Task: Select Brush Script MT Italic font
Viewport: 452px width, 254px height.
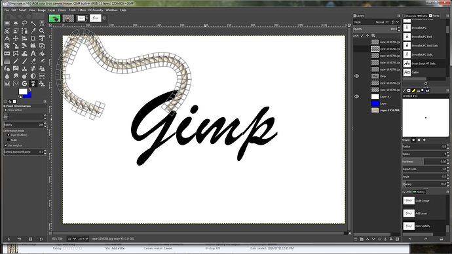Action: [424, 63]
